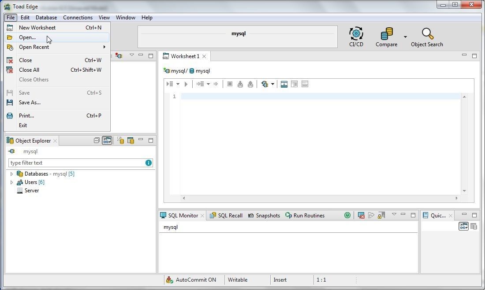This screenshot has height=290, width=485.
Task: Open Object Search
Action: 427,37
